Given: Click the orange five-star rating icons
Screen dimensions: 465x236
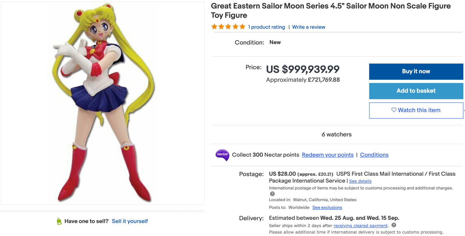Looking at the screenshot, I should (x=228, y=27).
